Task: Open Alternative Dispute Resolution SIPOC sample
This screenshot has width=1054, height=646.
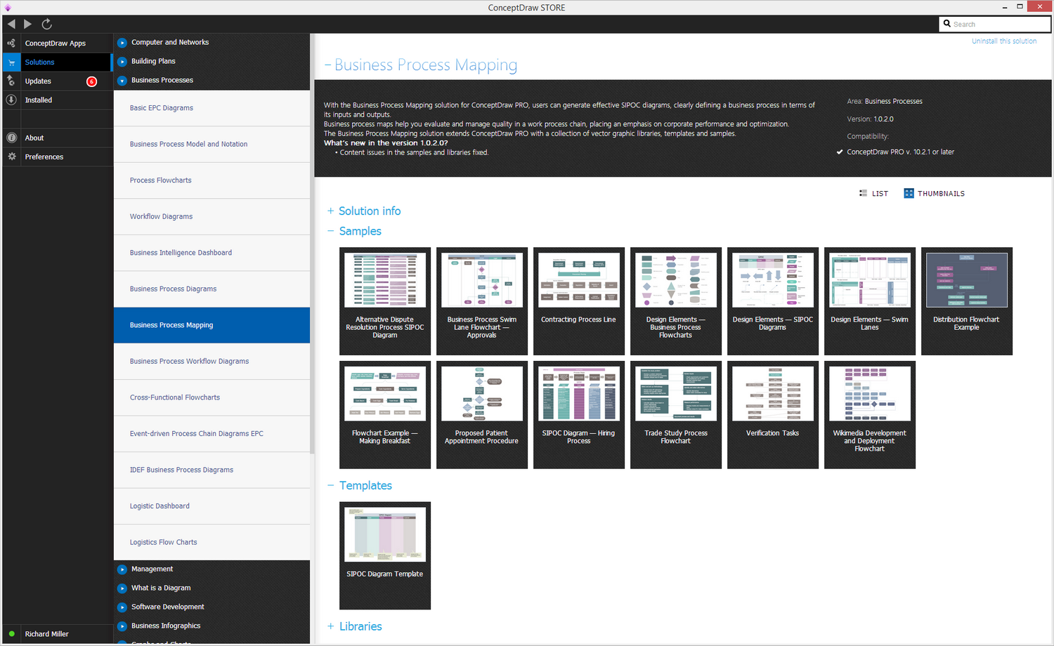Action: pos(385,301)
